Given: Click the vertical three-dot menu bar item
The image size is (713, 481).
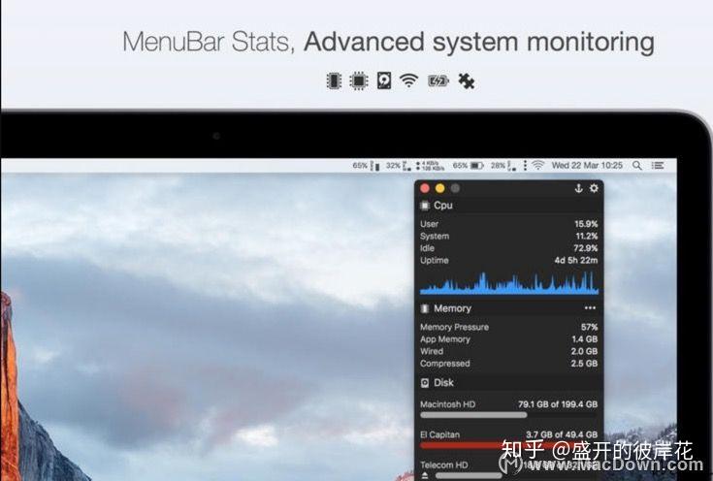Looking at the screenshot, I should (525, 166).
